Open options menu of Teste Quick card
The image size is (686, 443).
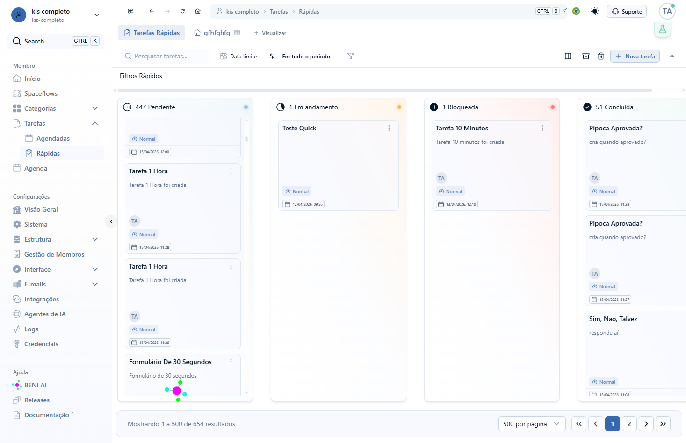pyautogui.click(x=389, y=128)
